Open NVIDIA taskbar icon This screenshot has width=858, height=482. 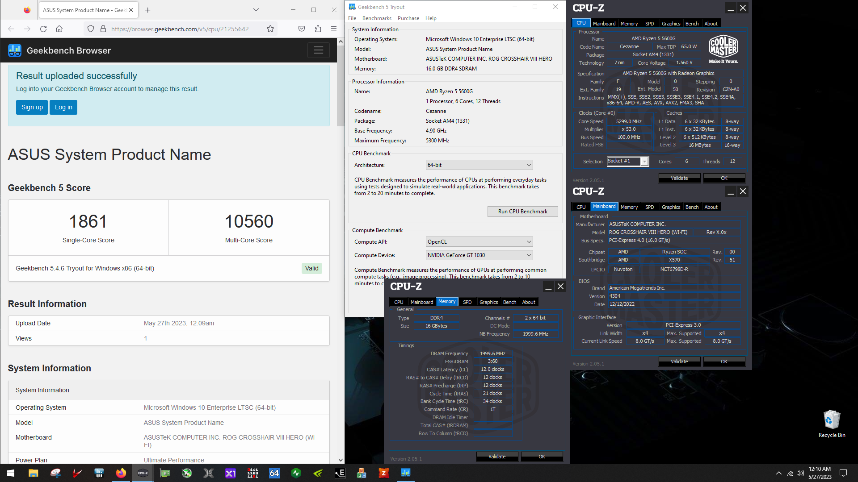[318, 473]
